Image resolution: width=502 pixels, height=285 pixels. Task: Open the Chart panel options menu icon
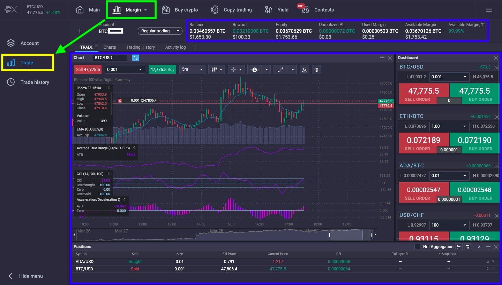click(x=382, y=58)
